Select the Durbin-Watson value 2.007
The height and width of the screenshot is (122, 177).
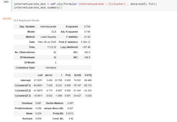(70, 103)
